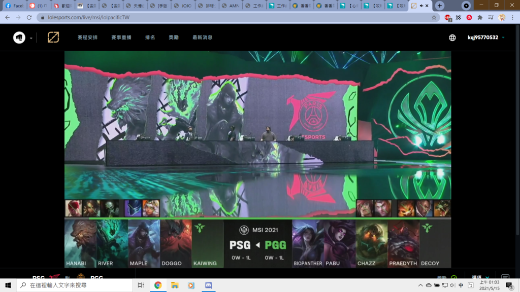Add a new browser tab
The image size is (520, 292).
coord(439,6)
